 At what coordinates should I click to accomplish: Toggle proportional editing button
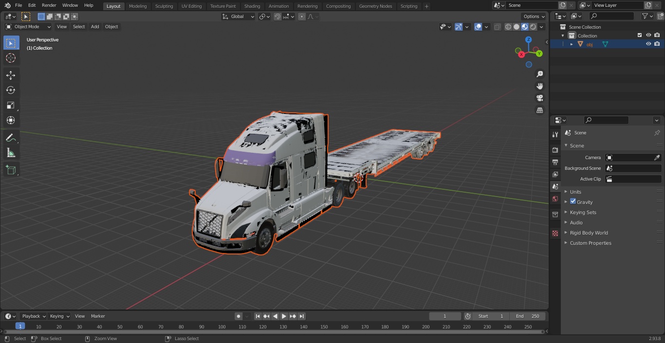pos(302,17)
